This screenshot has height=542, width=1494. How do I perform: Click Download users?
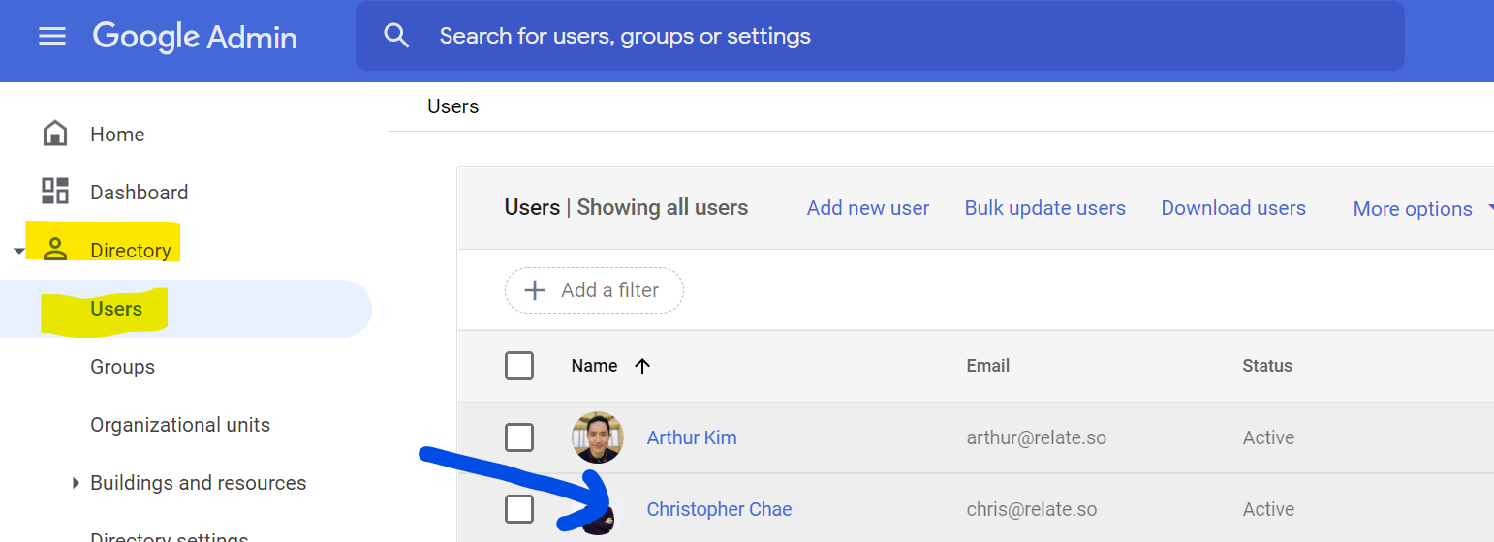point(1233,208)
